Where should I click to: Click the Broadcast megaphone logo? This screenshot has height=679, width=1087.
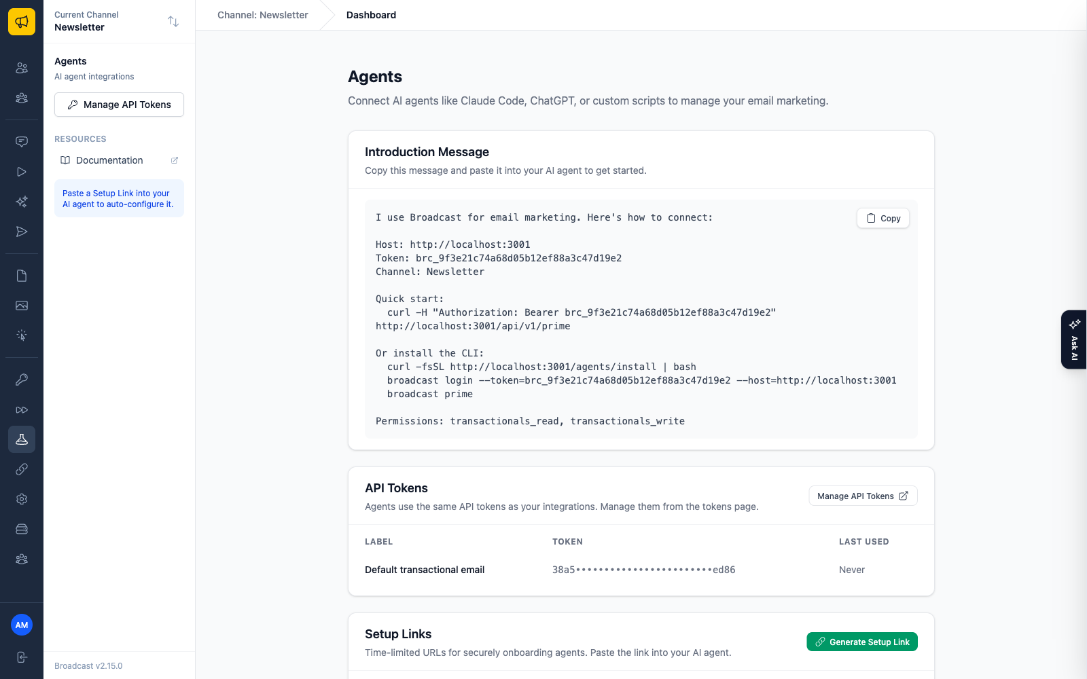point(22,22)
